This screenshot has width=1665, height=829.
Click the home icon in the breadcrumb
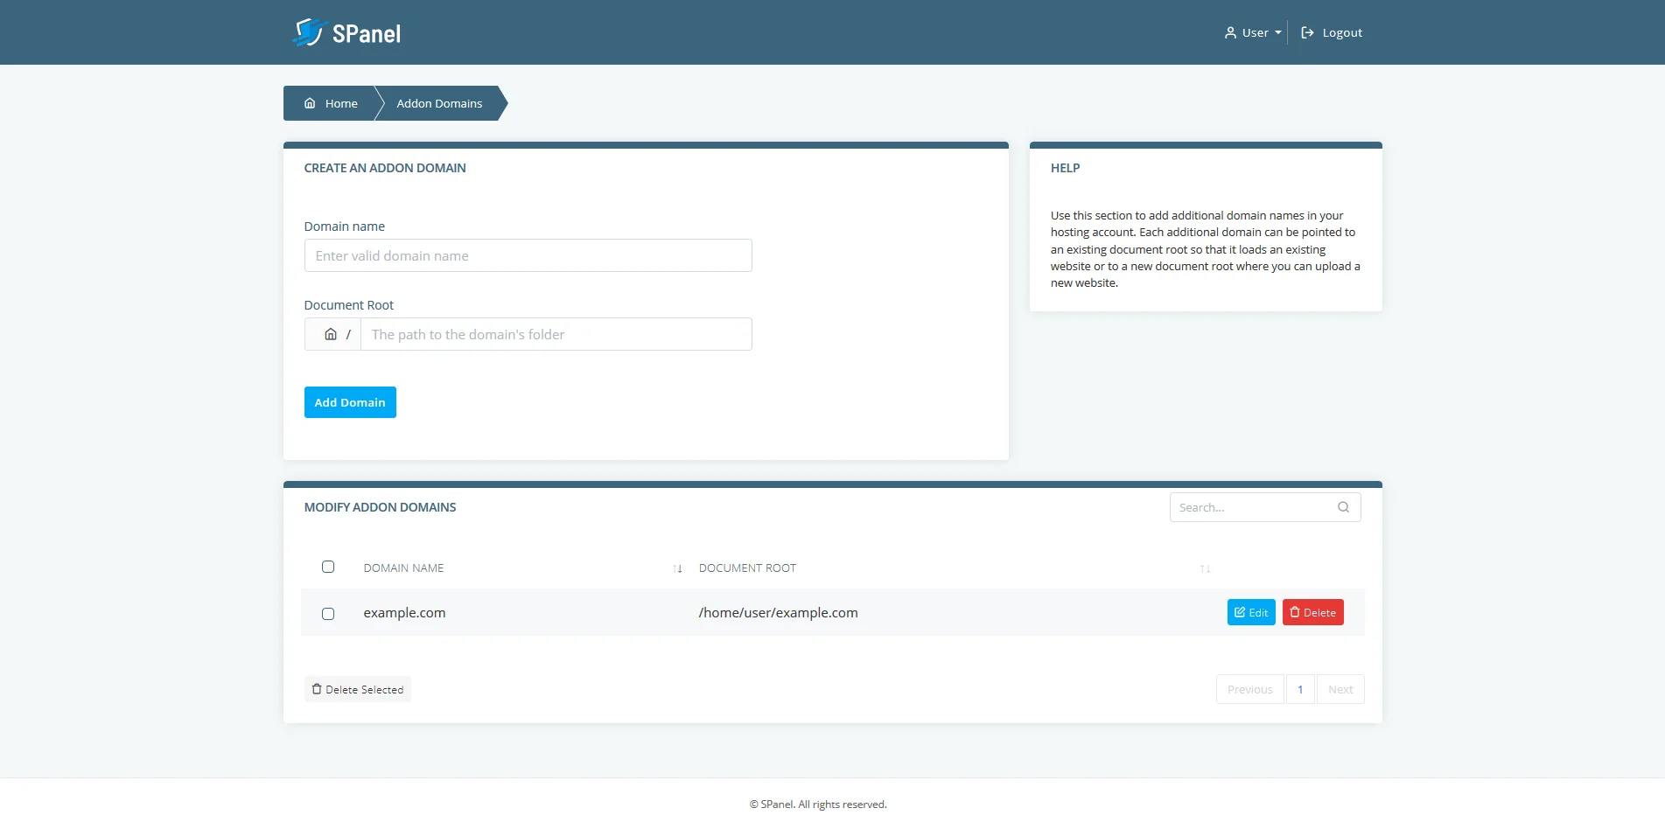click(x=308, y=102)
